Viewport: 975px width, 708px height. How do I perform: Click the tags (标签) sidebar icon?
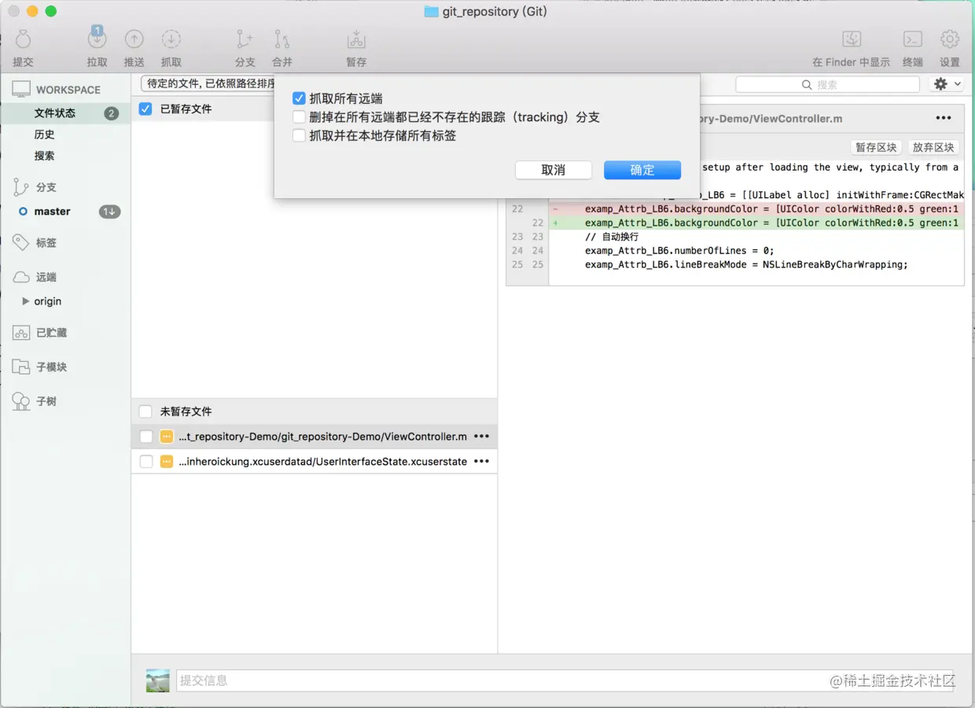tap(21, 243)
